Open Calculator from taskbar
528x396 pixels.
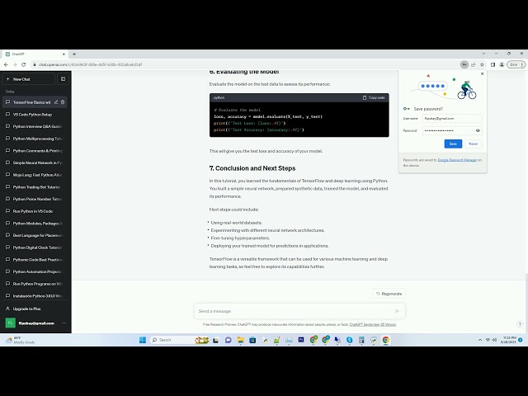[361, 340]
